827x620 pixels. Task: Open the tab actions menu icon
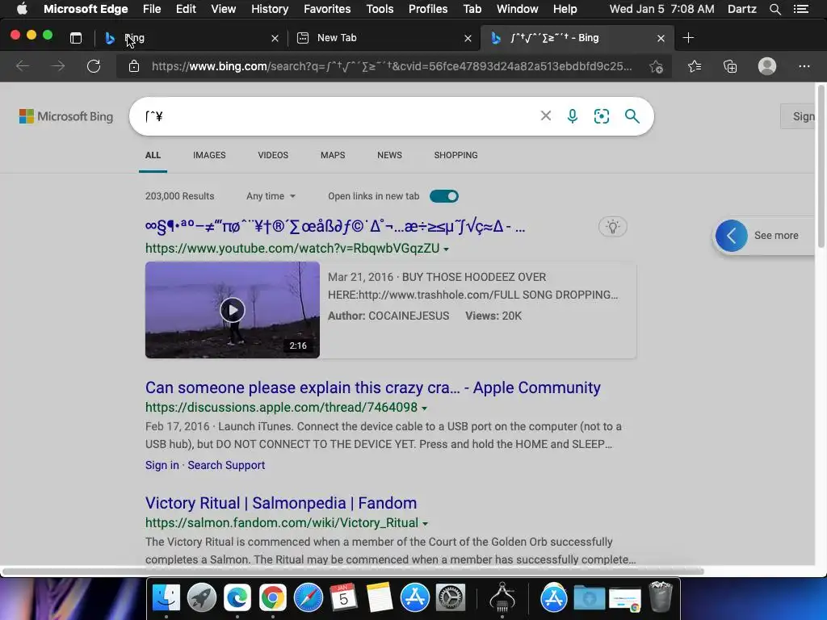[x=76, y=38]
